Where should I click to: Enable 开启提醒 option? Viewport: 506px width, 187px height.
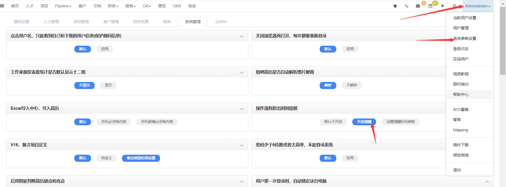364,122
